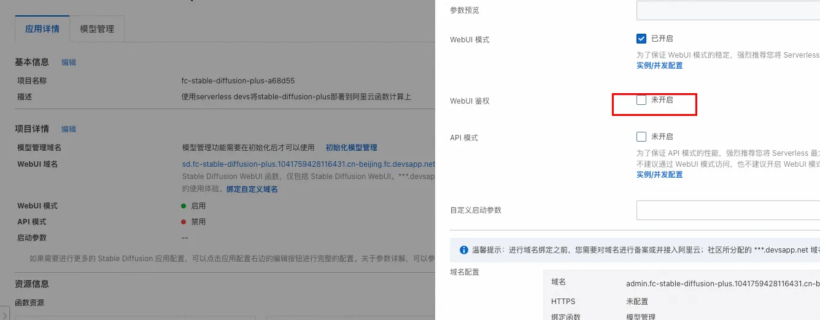Switch to the 应用详情 tab
Image resolution: width=820 pixels, height=320 pixels.
pos(42,29)
